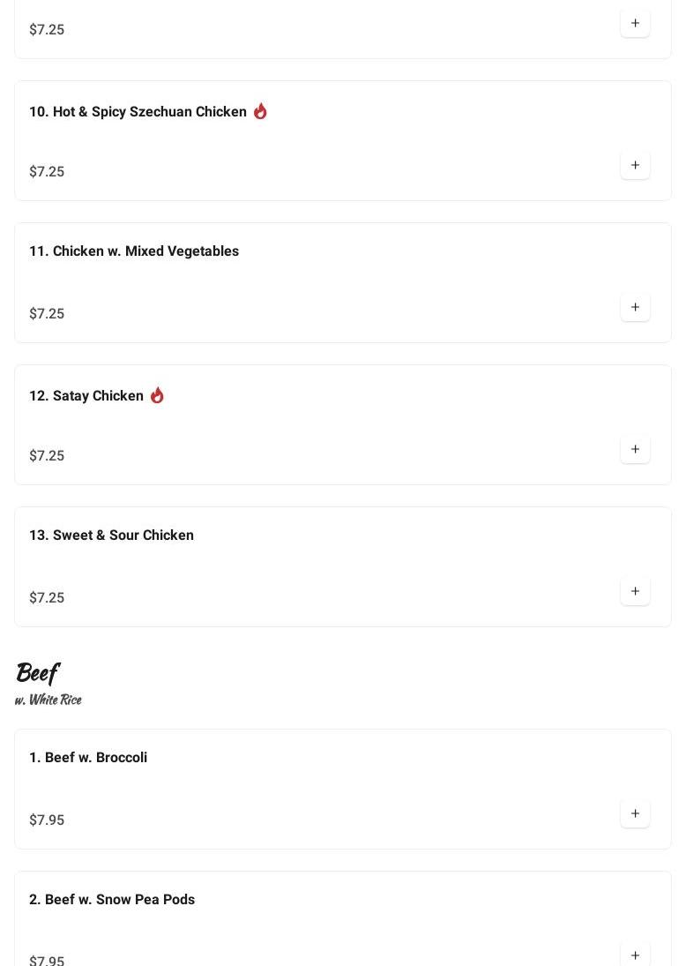Viewport: 686px width, 966px height.
Task: Click the Beef section heading
Action: click(x=37, y=673)
